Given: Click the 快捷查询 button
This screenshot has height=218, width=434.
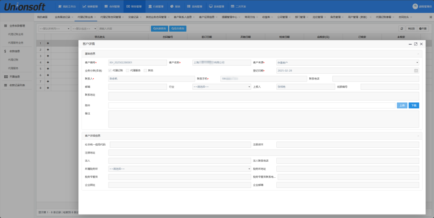Looking at the screenshot, I should pos(159,28).
